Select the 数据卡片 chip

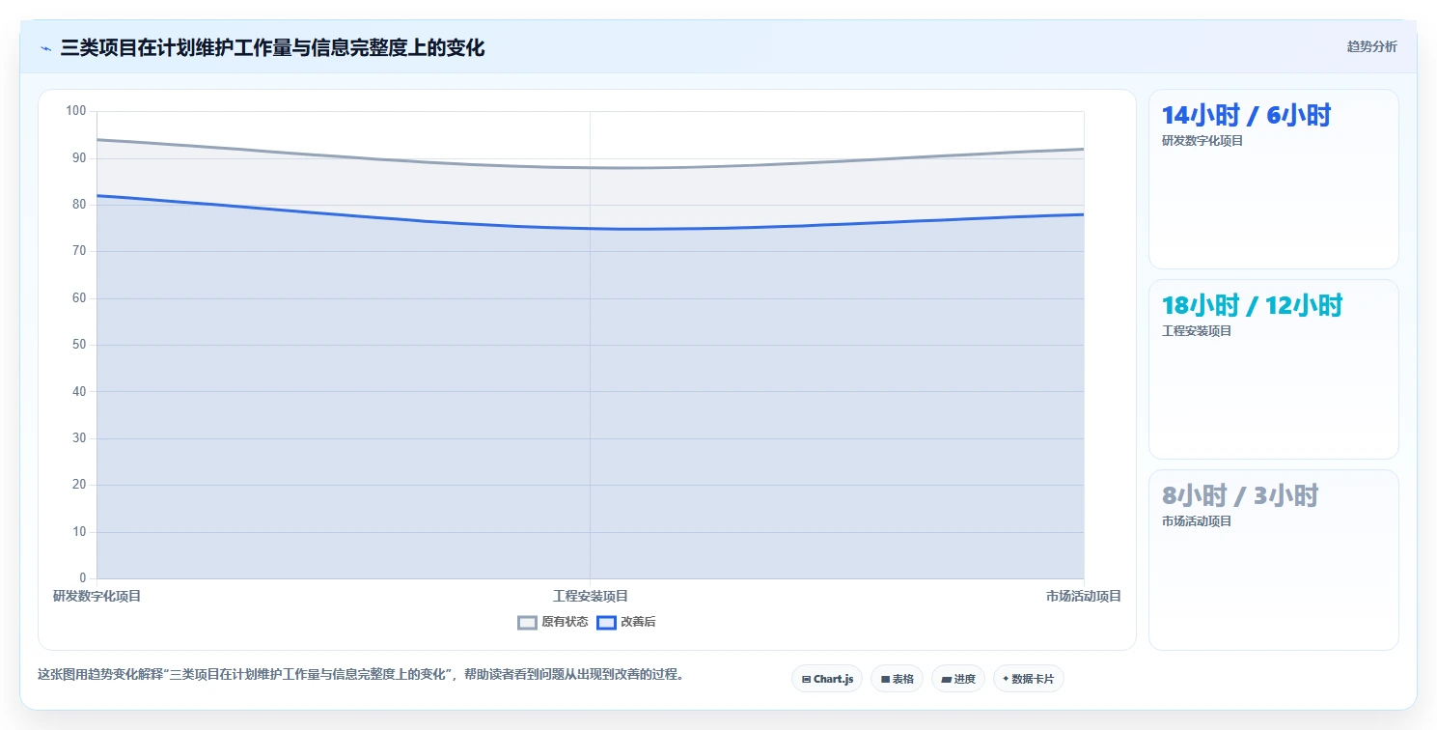1028,679
